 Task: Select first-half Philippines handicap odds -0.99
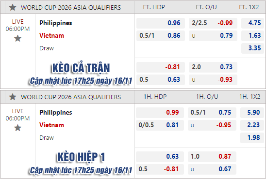coord(160,113)
